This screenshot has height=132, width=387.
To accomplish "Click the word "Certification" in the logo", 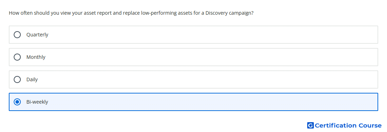I will point(336,125).
